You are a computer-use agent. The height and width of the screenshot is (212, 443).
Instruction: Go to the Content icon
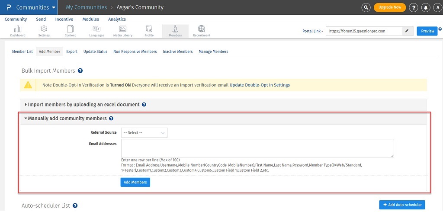point(70,29)
